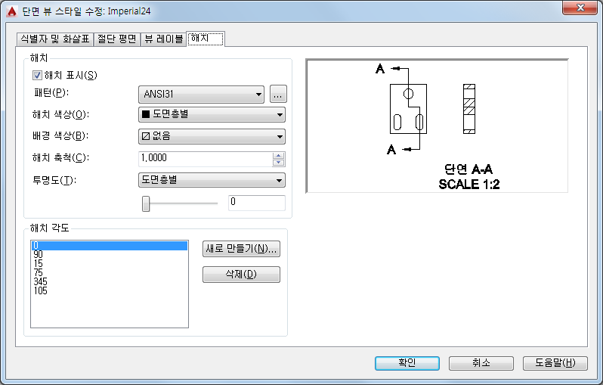Image resolution: width=603 pixels, height=385 pixels.
Task: Confirm with the 확인 button
Action: pyautogui.click(x=407, y=363)
